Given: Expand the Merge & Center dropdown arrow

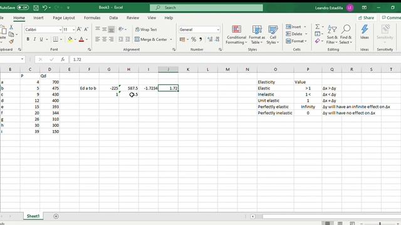Looking at the screenshot, I should (171, 39).
